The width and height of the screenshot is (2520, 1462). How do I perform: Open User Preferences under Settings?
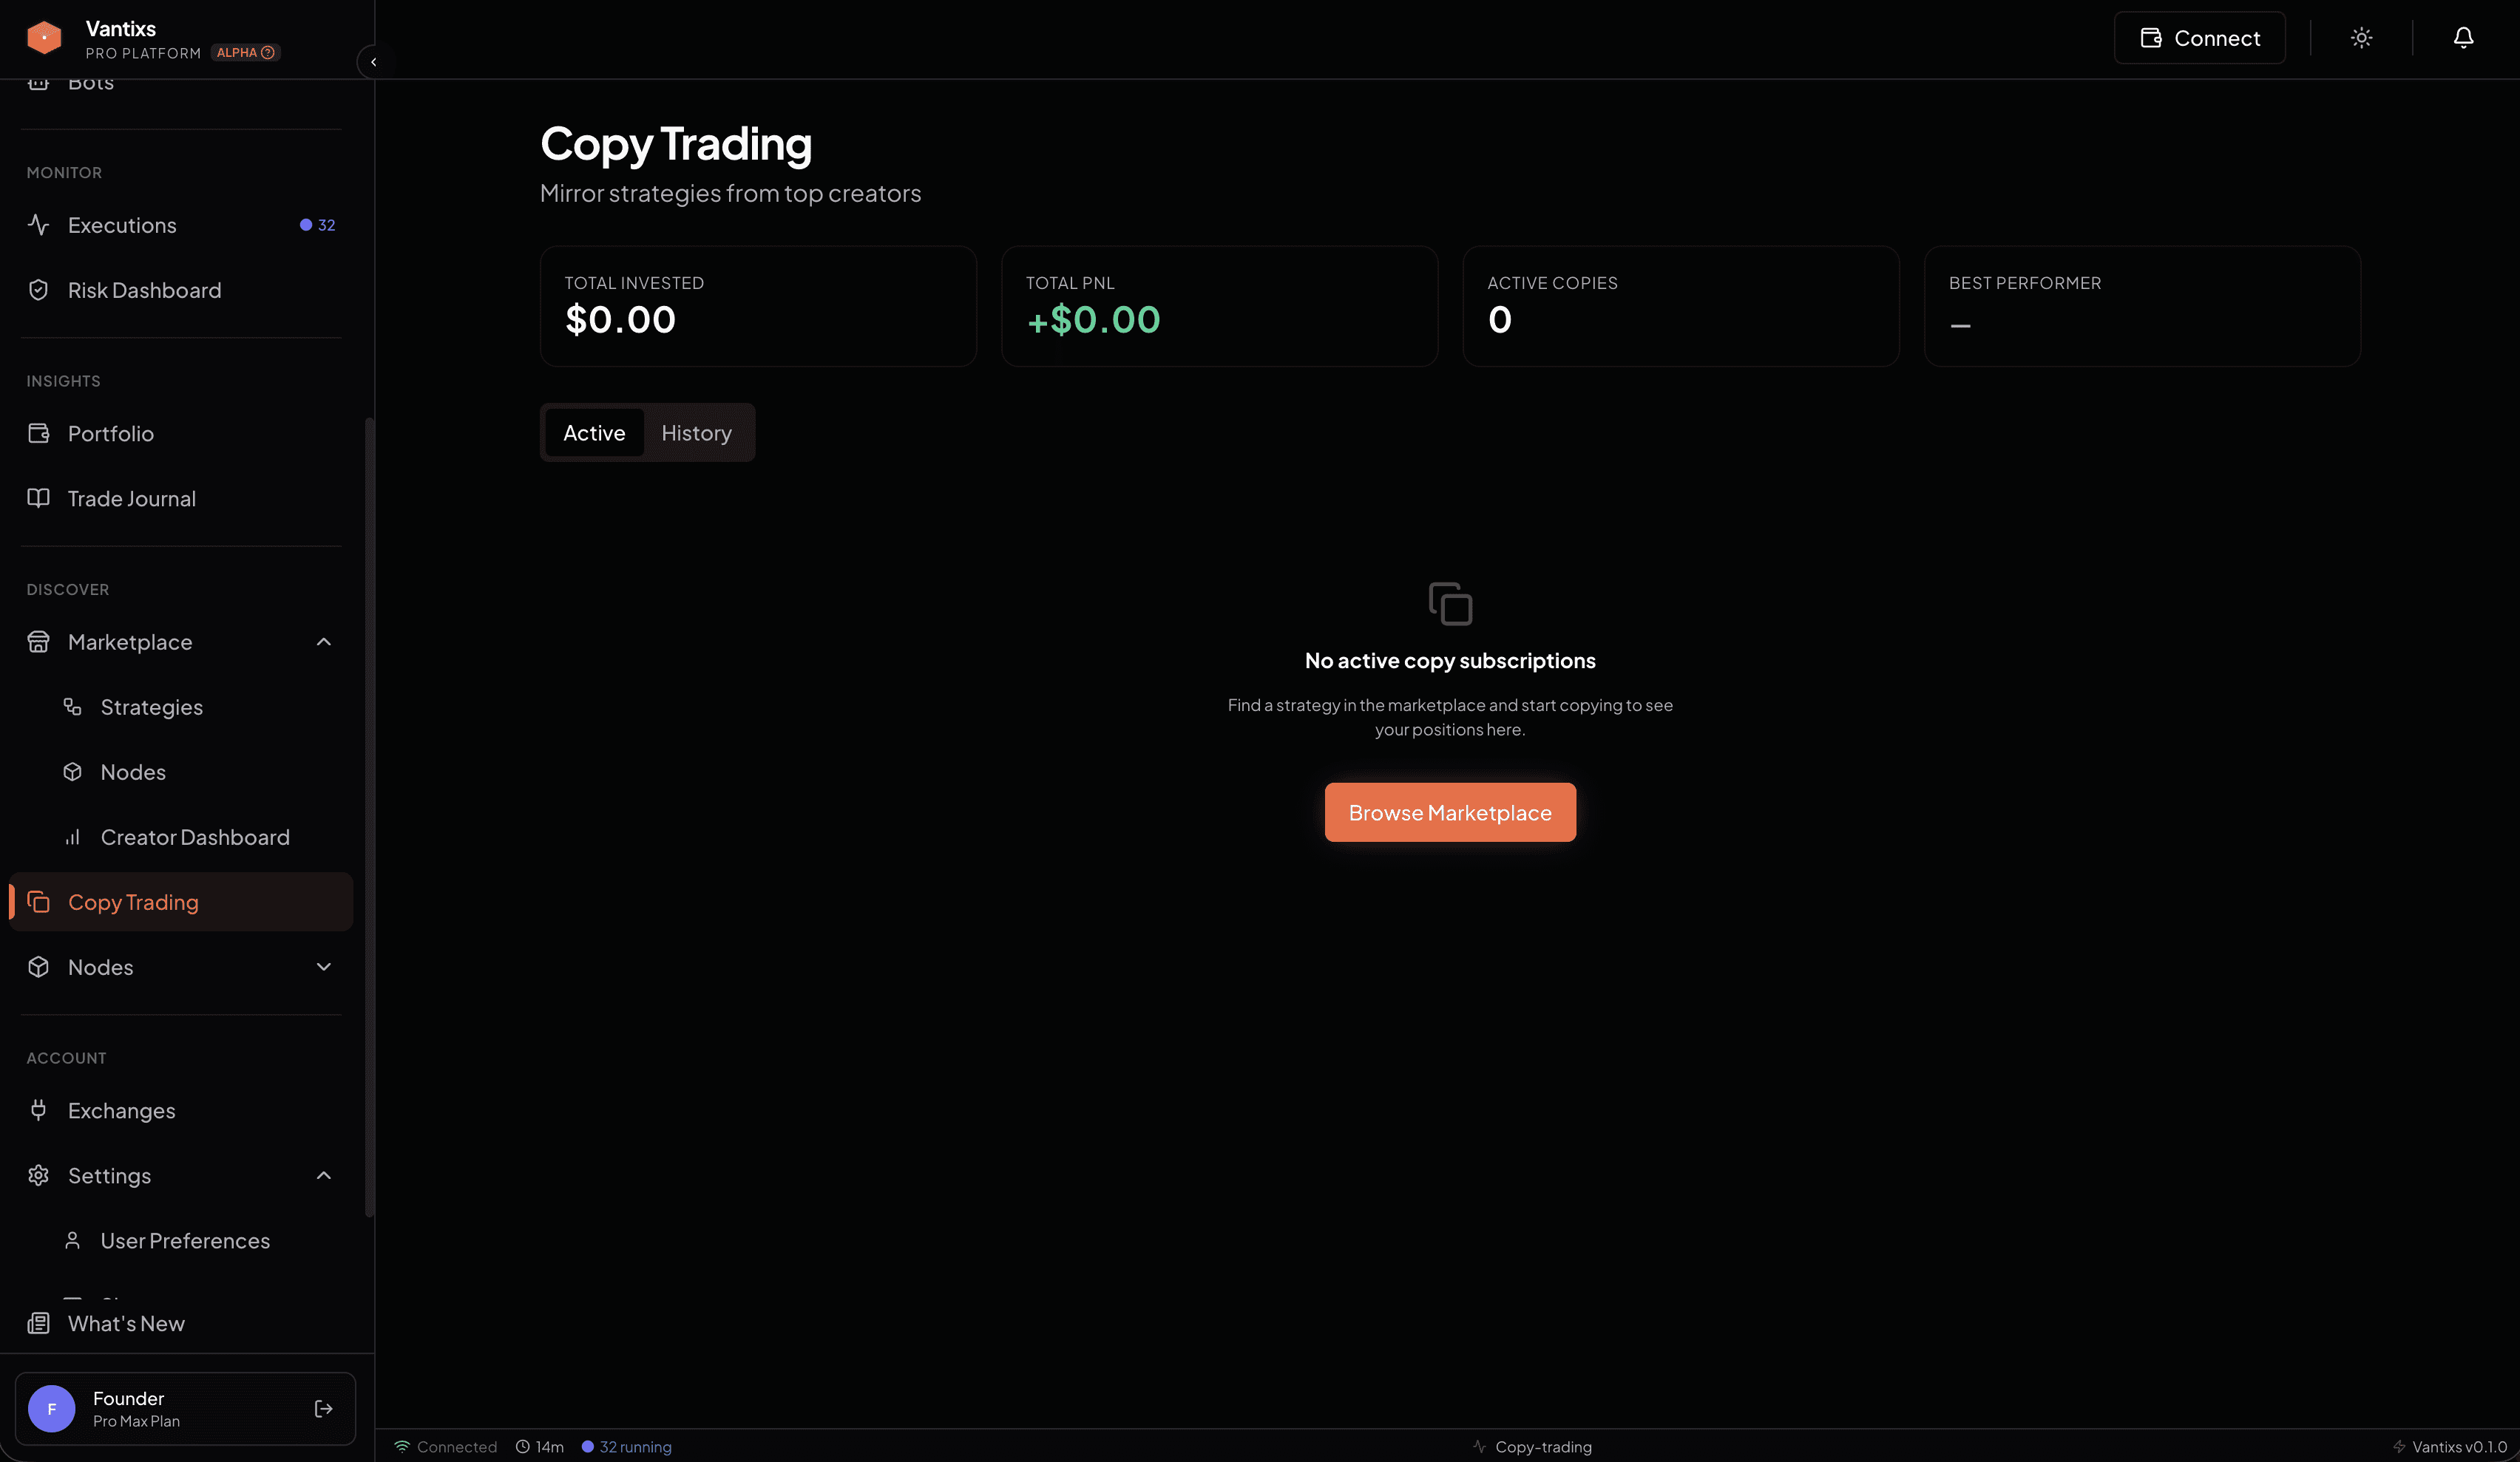(185, 1240)
